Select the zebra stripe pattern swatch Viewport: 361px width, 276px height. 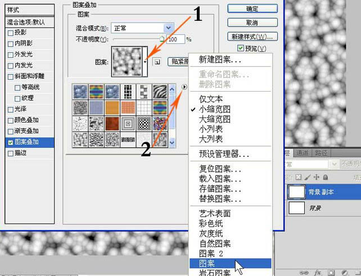159,91
